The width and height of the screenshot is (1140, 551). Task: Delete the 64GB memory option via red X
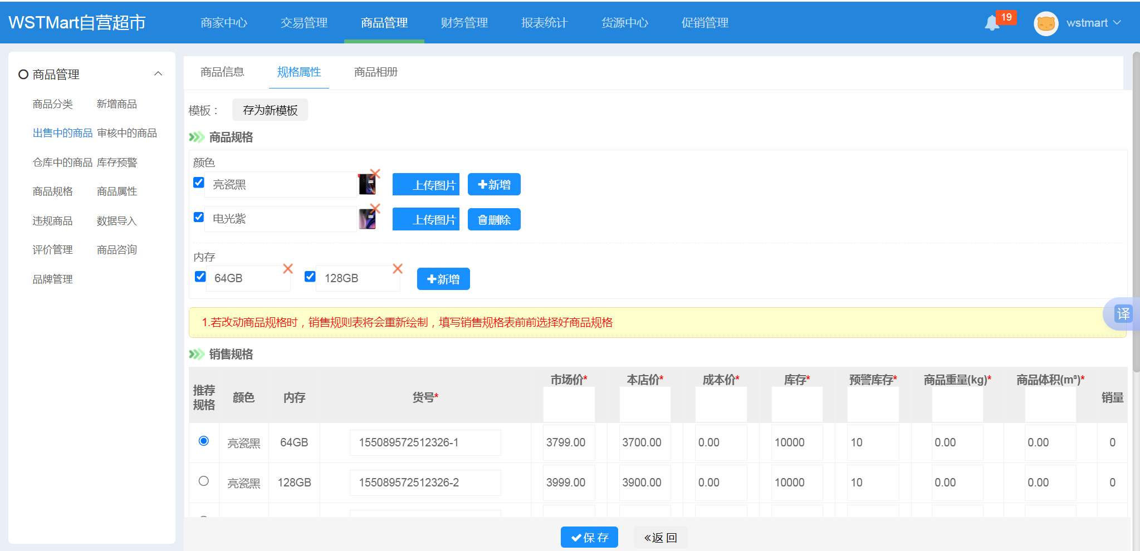tap(288, 269)
